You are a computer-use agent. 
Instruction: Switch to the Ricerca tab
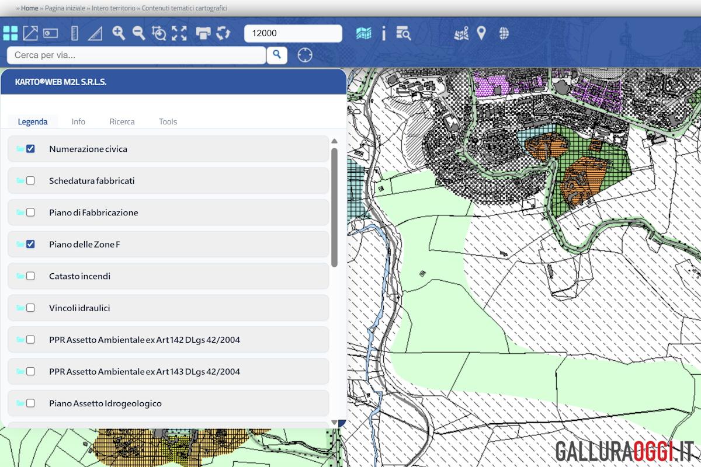(x=122, y=121)
